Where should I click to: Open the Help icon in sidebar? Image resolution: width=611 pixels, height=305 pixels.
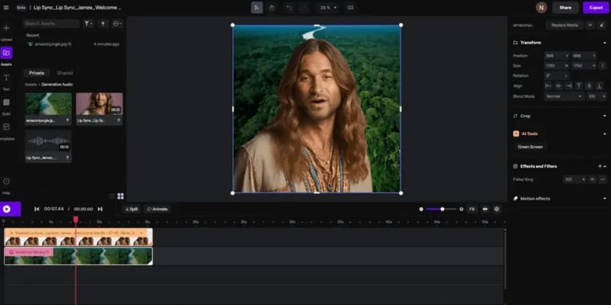6,182
